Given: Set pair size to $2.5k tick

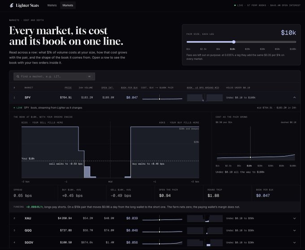Looking at the screenshot, I should (203, 49).
